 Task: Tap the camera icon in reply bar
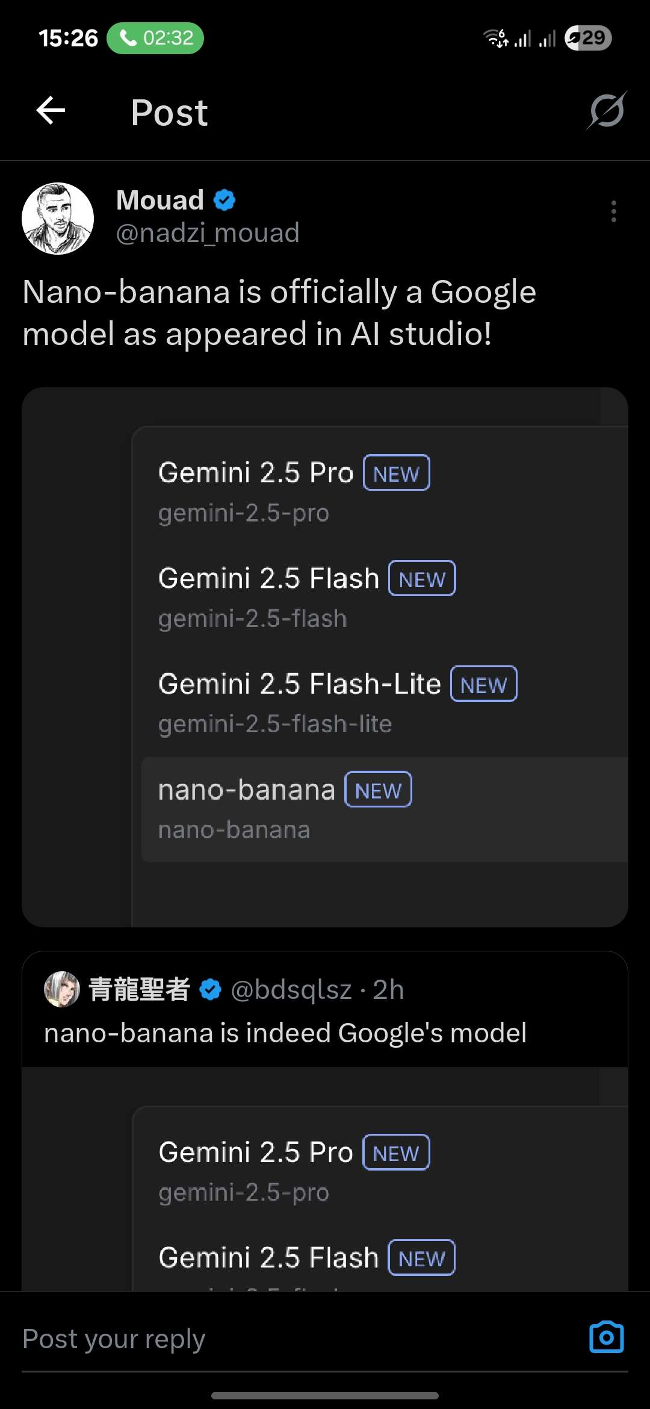pyautogui.click(x=606, y=1337)
